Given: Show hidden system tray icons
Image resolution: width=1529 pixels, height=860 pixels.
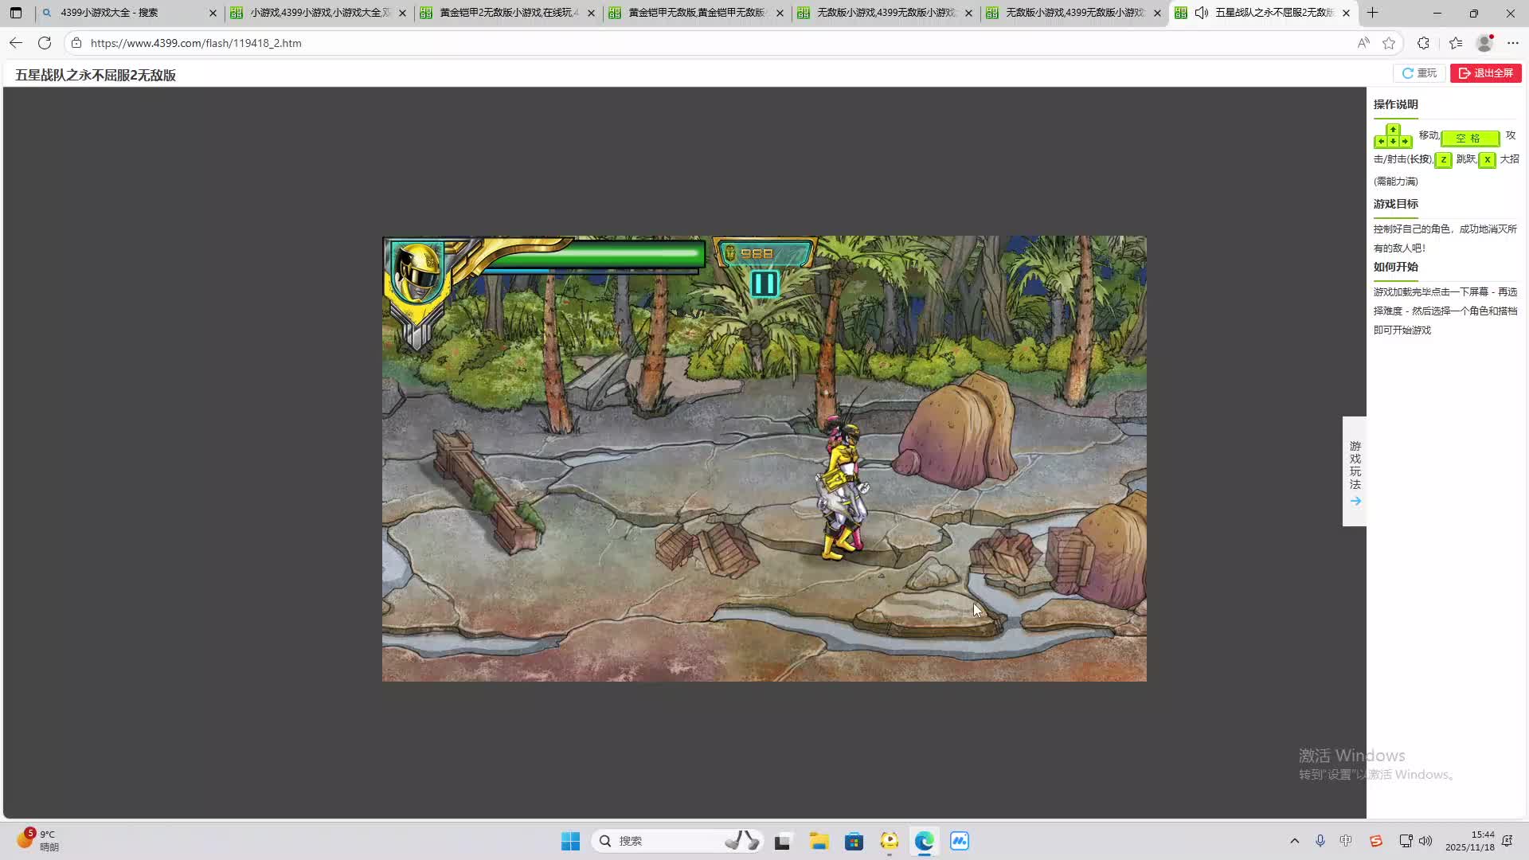Looking at the screenshot, I should [x=1294, y=841].
